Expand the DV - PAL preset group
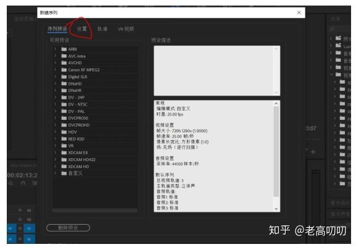 [x=55, y=111]
